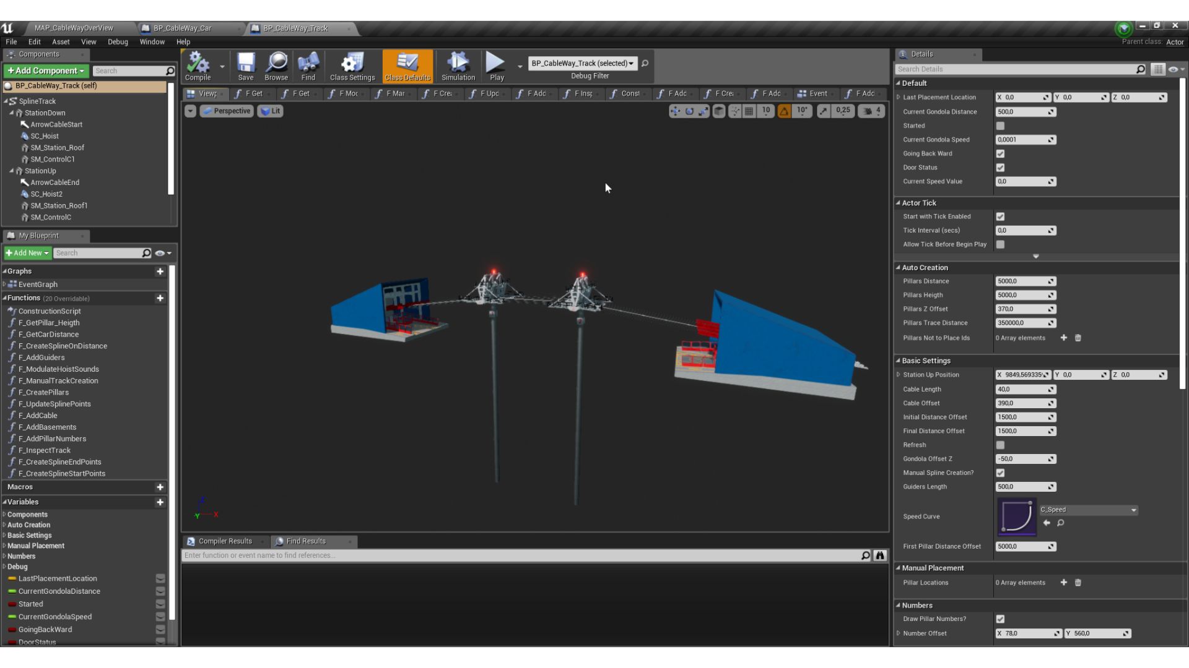This screenshot has height=668, width=1189.
Task: Open Class Settings
Action: (x=352, y=66)
